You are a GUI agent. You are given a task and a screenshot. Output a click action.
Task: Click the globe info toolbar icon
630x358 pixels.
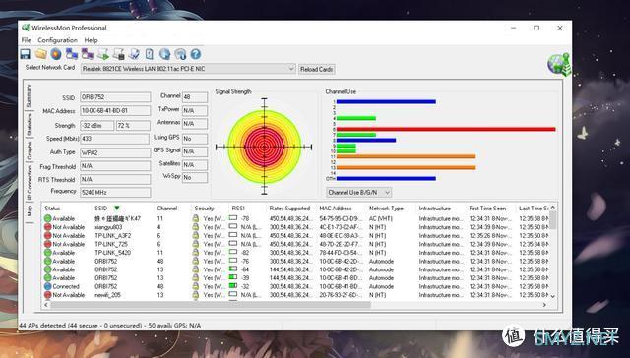[x=180, y=54]
